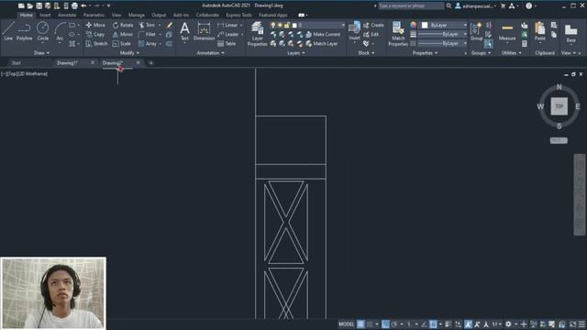Viewport: 587px width, 330px height.
Task: Activate the Stretch command
Action: click(x=96, y=44)
